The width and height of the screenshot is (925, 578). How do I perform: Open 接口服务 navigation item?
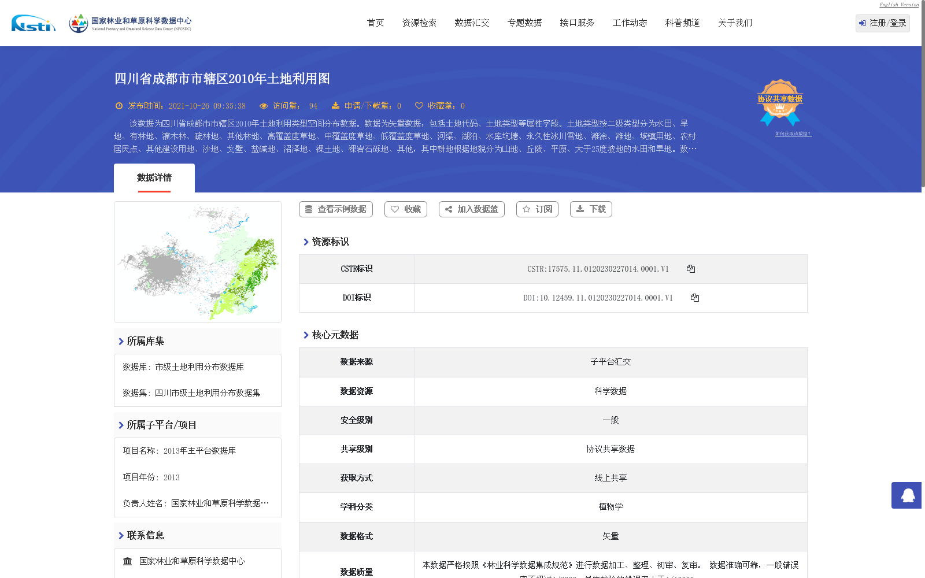point(577,23)
